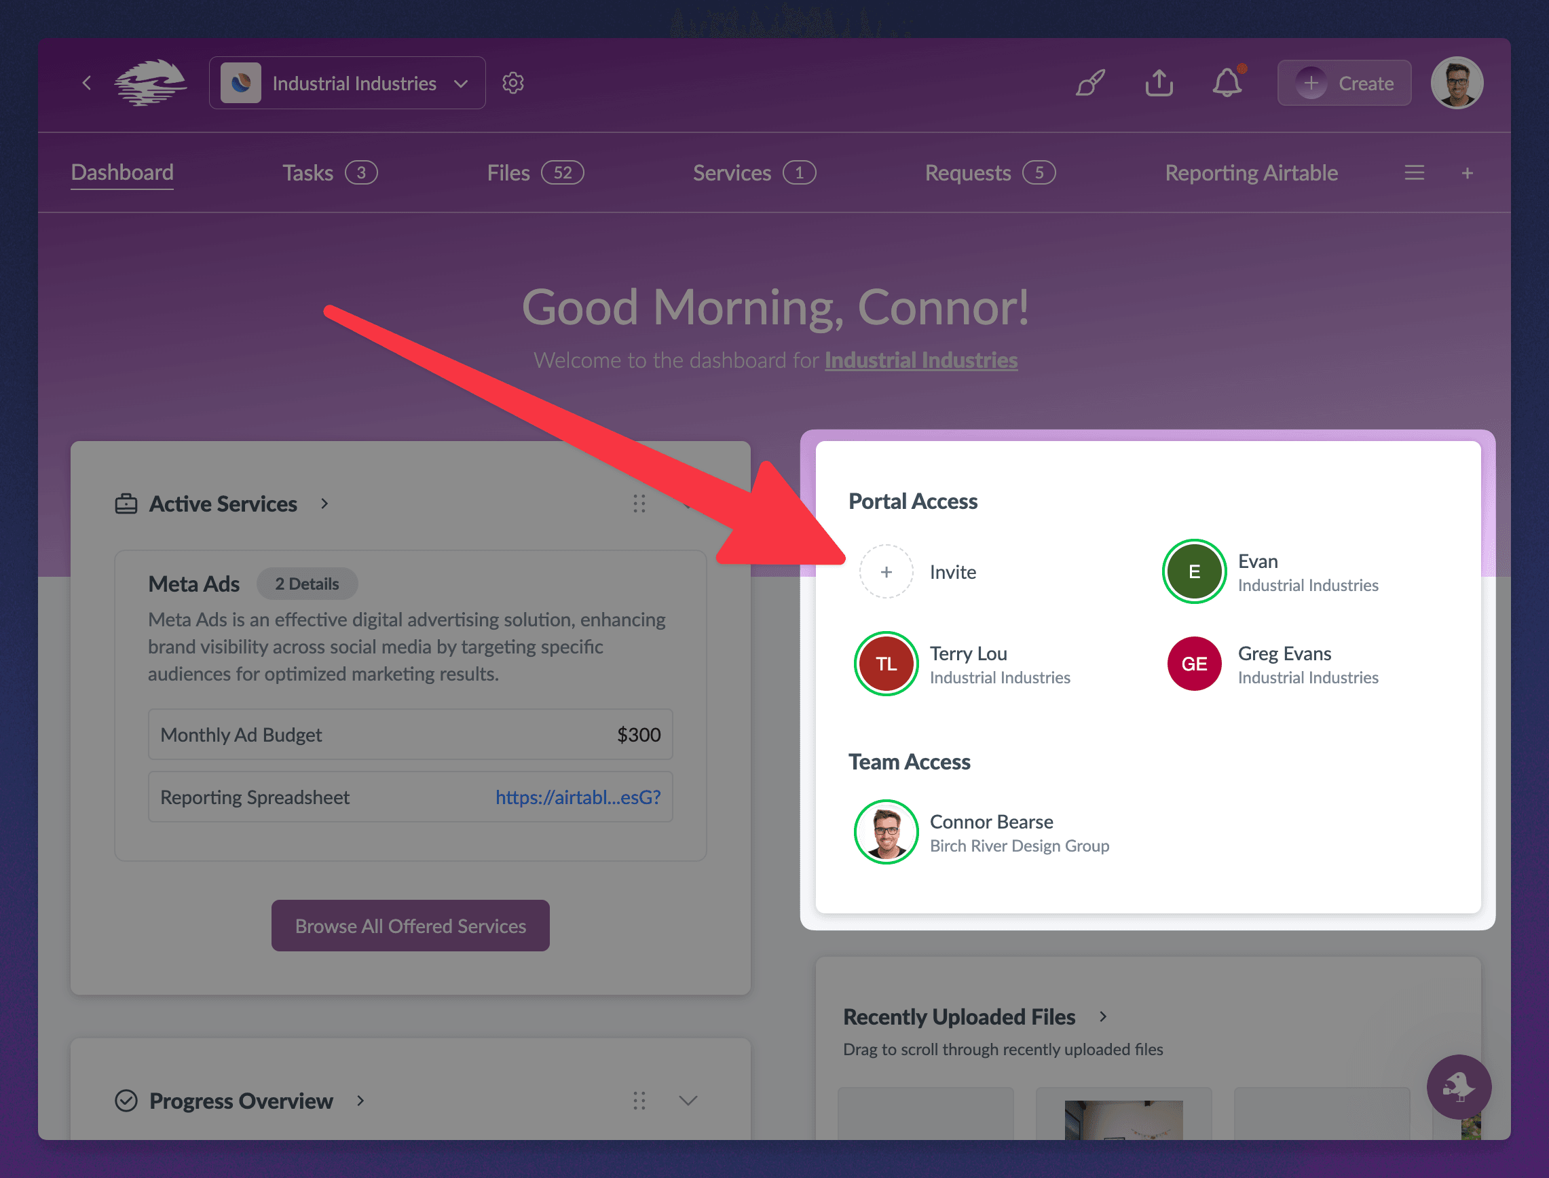Follow the Industrial Industries welcome link
Viewport: 1549px width, 1178px height.
pos(920,360)
